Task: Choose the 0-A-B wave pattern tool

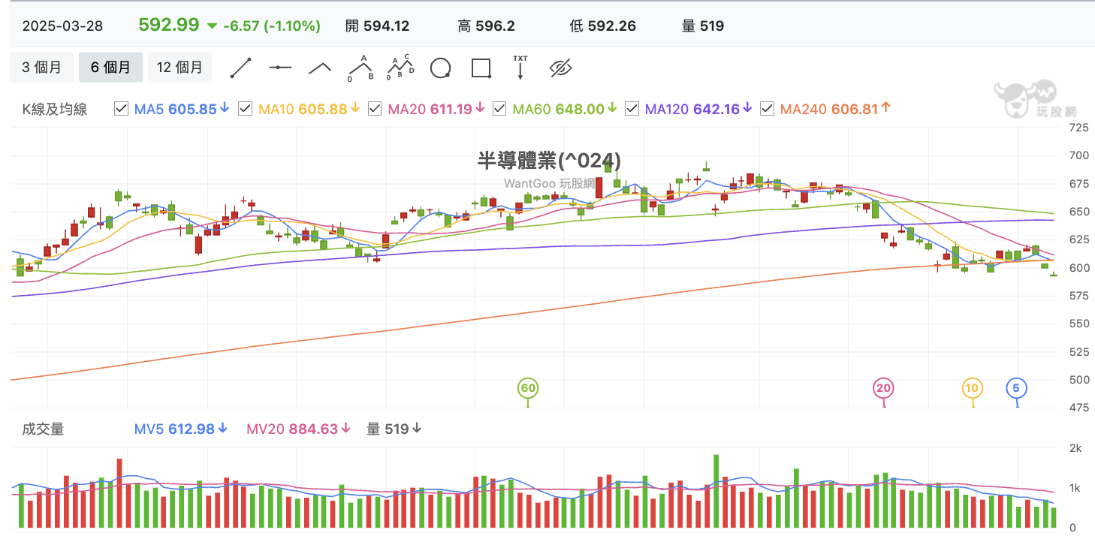Action: point(360,68)
